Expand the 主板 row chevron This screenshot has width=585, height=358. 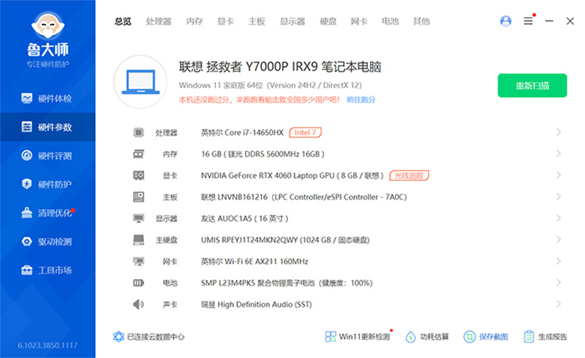point(559,197)
